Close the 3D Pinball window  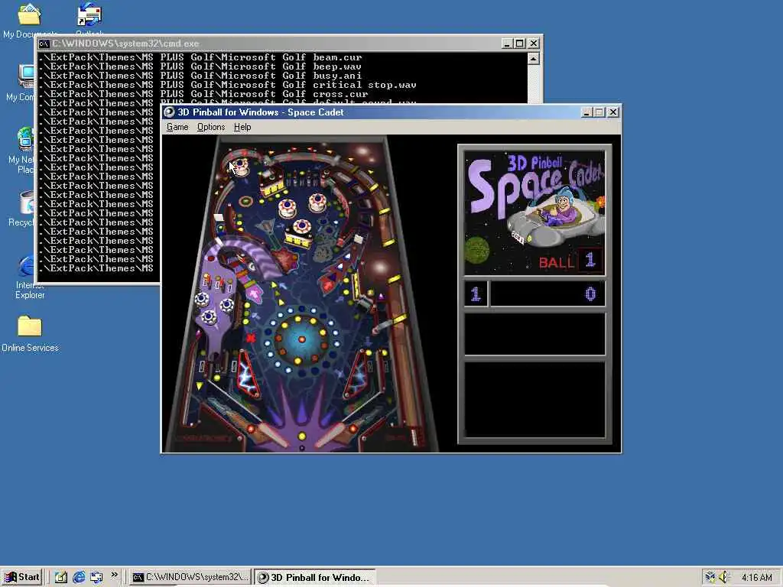coord(612,112)
